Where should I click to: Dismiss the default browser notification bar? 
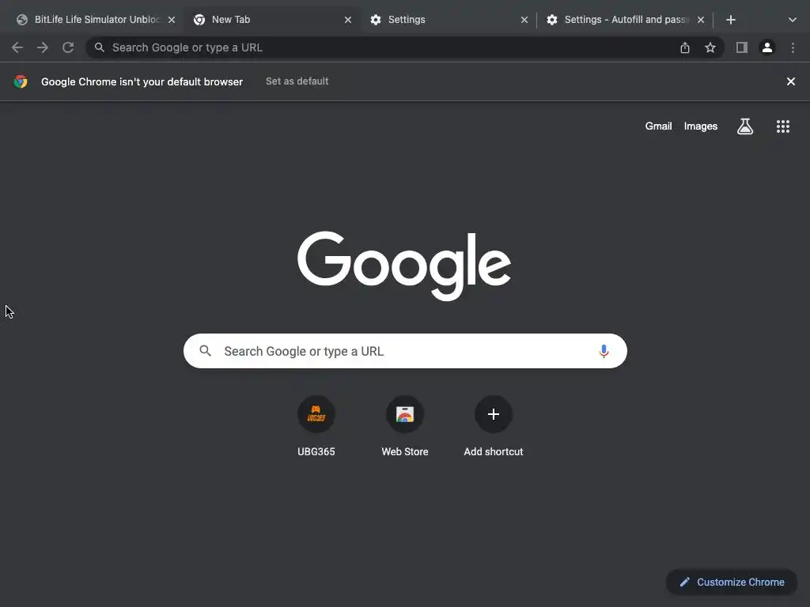[x=790, y=81]
